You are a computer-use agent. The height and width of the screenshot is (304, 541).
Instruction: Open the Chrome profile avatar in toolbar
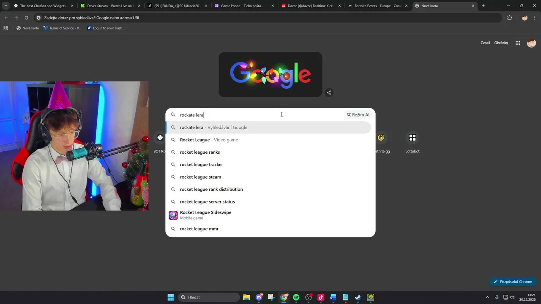[x=525, y=18]
